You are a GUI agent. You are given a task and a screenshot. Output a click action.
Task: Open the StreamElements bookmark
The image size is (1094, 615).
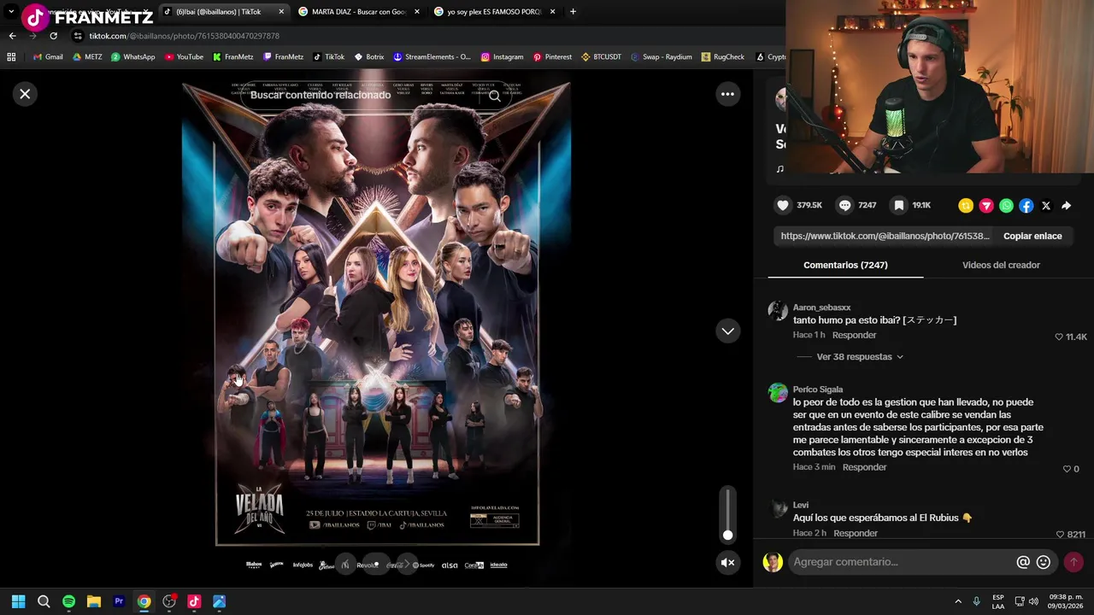(432, 57)
